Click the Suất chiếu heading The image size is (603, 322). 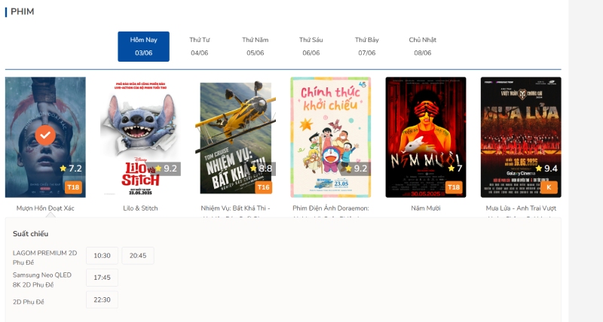click(30, 234)
